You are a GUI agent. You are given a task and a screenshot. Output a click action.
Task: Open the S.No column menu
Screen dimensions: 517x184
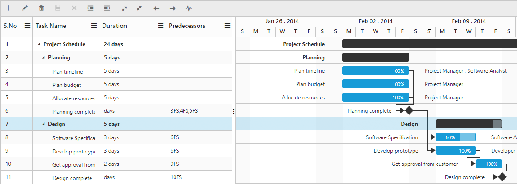coord(28,26)
